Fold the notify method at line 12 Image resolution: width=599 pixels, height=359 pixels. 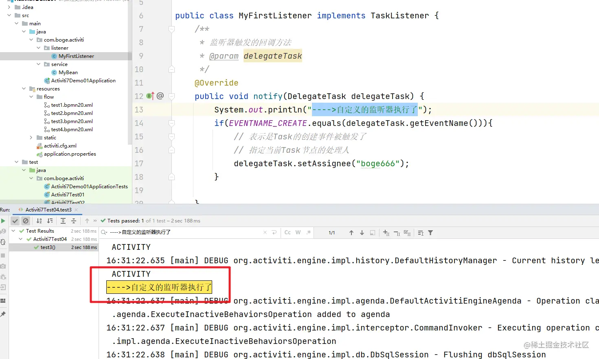171,96
